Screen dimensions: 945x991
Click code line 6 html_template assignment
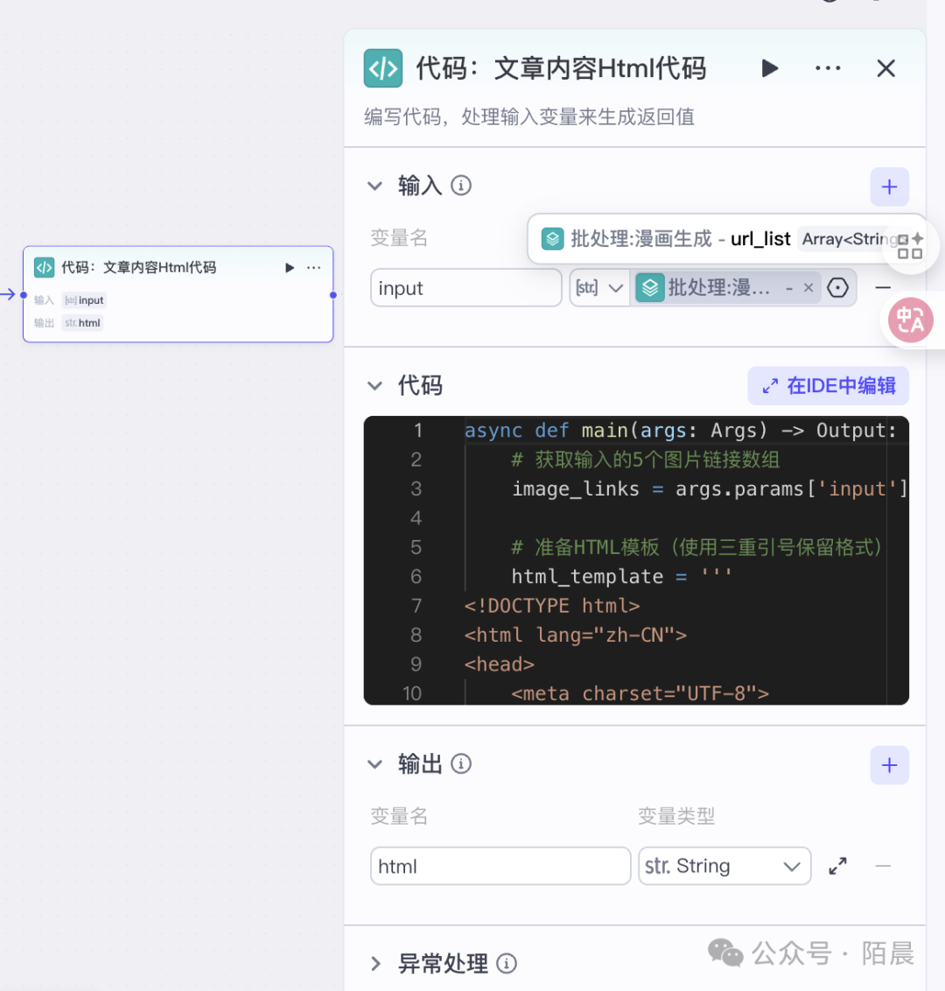pos(621,576)
